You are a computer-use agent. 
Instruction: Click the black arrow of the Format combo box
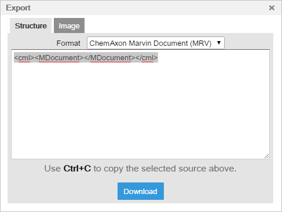point(219,43)
